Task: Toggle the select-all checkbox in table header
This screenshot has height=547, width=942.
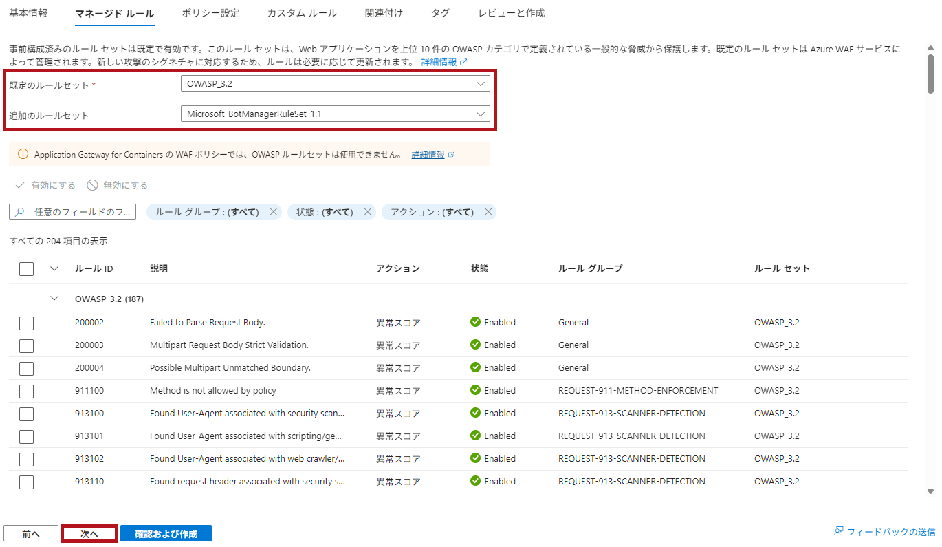Action: (26, 269)
